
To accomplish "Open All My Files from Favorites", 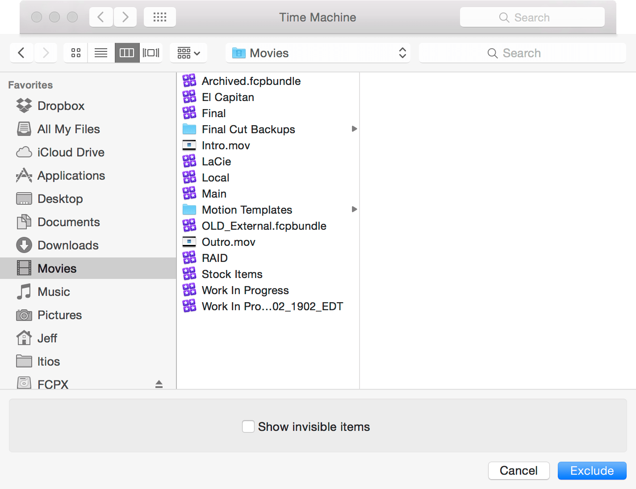I will [x=68, y=129].
